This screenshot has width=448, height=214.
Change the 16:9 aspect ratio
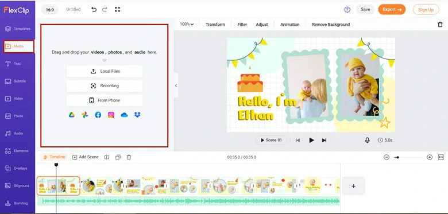point(50,10)
